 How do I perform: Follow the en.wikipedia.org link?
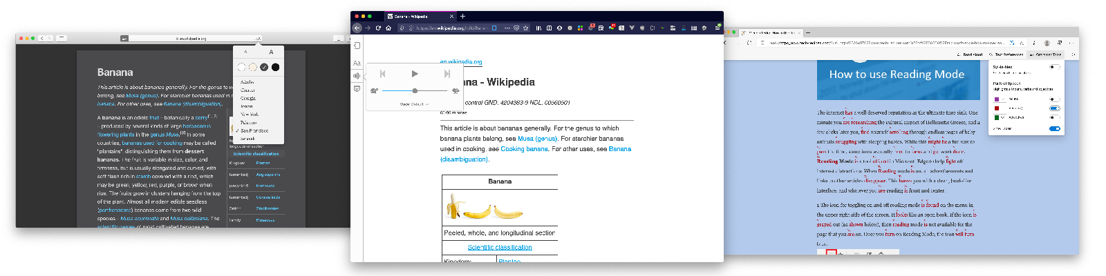(461, 62)
